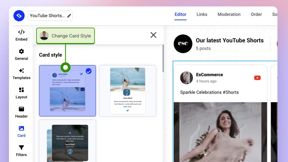Viewport: 288px width, 162px height.
Task: Open the Filters sidebar section
Action: [21, 151]
